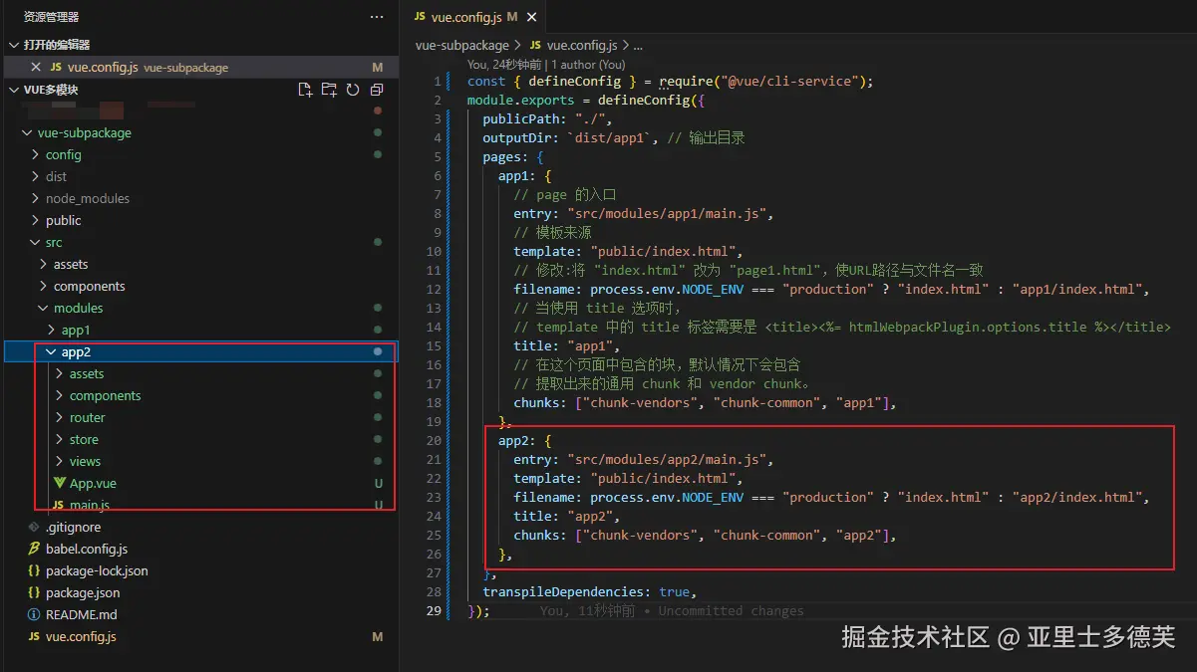Open the babel.config.js file name
The height and width of the screenshot is (672, 1197).
(x=87, y=549)
